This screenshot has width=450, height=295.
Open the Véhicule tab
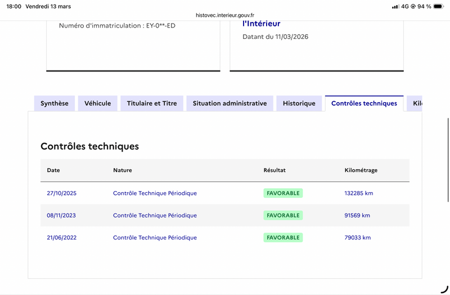[98, 103]
